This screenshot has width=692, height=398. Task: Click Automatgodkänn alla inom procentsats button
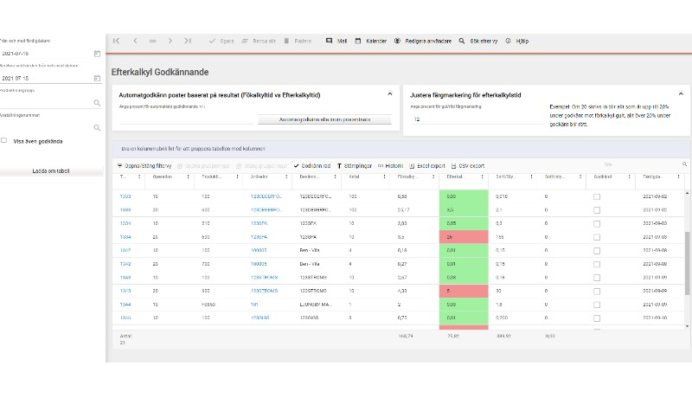[325, 119]
